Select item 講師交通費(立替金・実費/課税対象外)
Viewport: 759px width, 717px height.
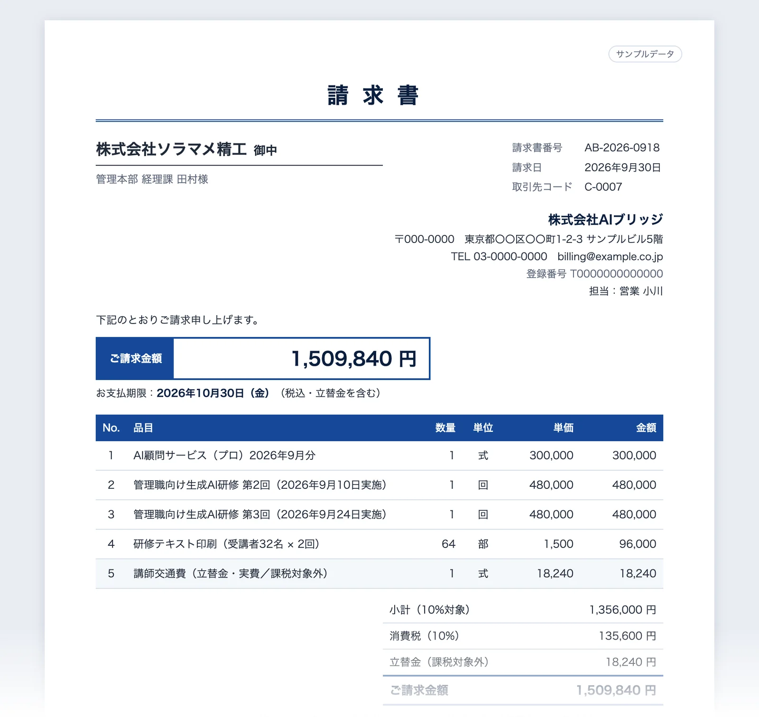tap(231, 574)
